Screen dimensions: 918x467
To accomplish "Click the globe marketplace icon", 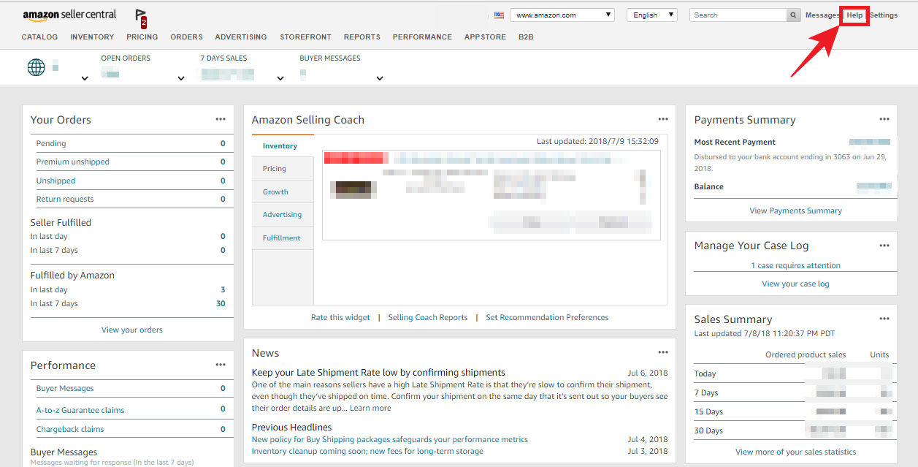I will tap(36, 67).
